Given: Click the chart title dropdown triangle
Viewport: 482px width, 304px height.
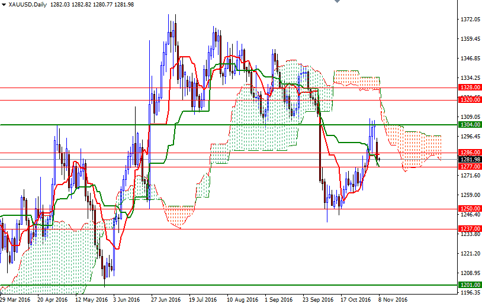Looking at the screenshot, I should [4, 5].
